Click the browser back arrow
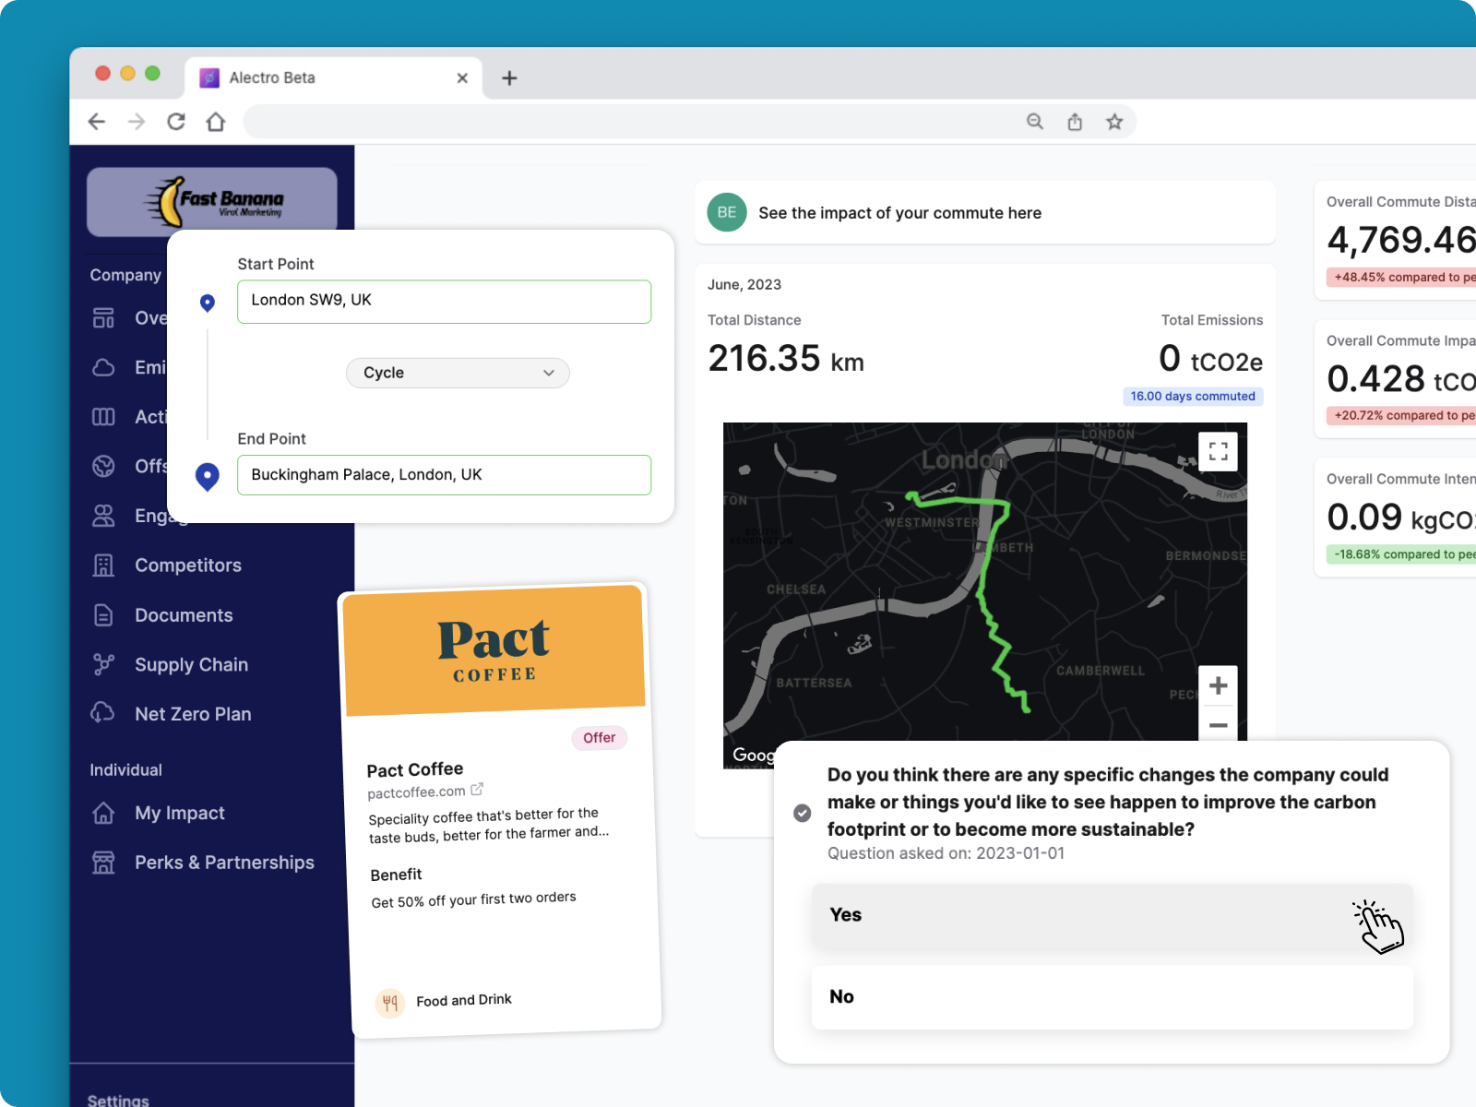The height and width of the screenshot is (1107, 1476). pyautogui.click(x=97, y=122)
